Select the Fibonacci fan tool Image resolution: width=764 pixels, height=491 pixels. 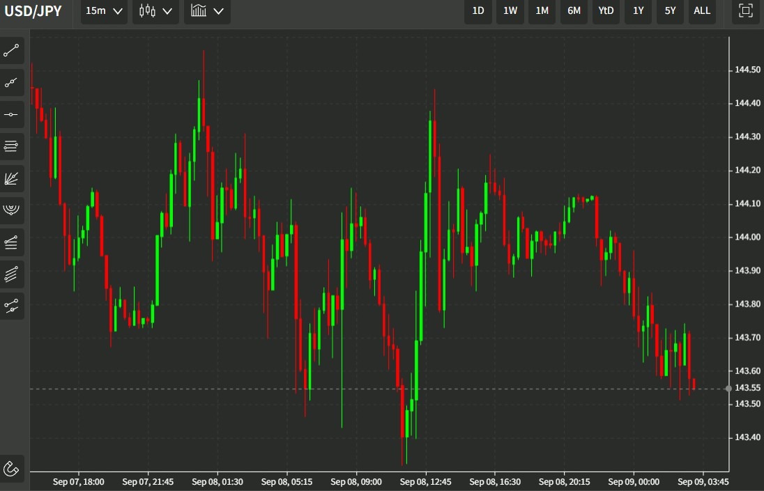pos(12,178)
